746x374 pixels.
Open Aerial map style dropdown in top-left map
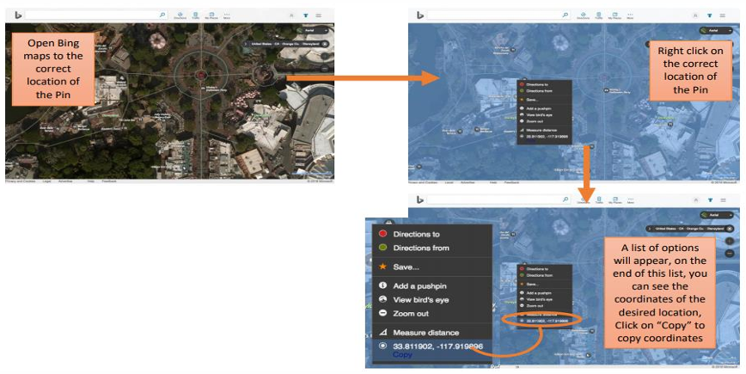(313, 30)
